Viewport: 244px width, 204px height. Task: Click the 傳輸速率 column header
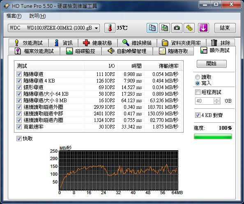click(x=163, y=66)
